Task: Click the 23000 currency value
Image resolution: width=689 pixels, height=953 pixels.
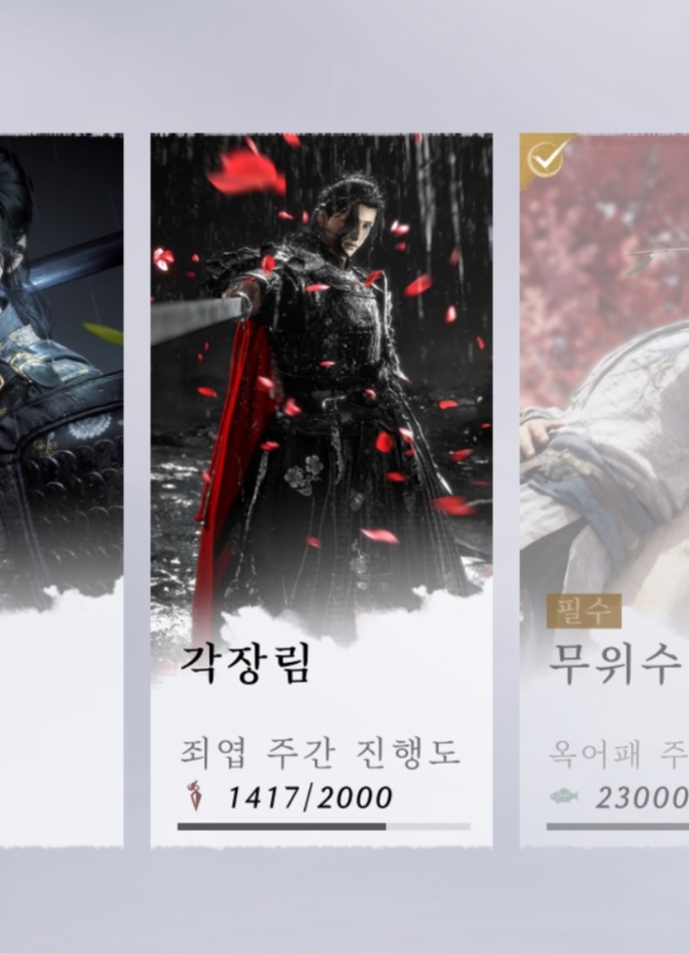Action: 641,798
